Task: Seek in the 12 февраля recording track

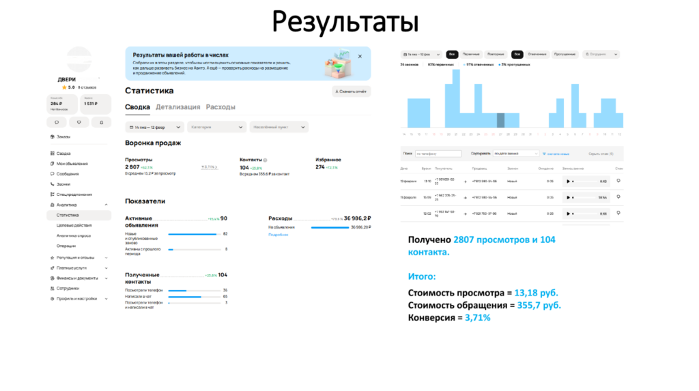Action: [x=585, y=182]
